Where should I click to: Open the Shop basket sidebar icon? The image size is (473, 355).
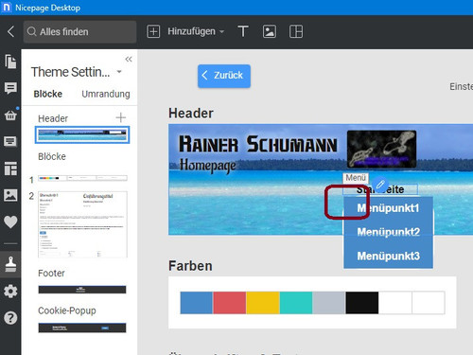(10, 115)
